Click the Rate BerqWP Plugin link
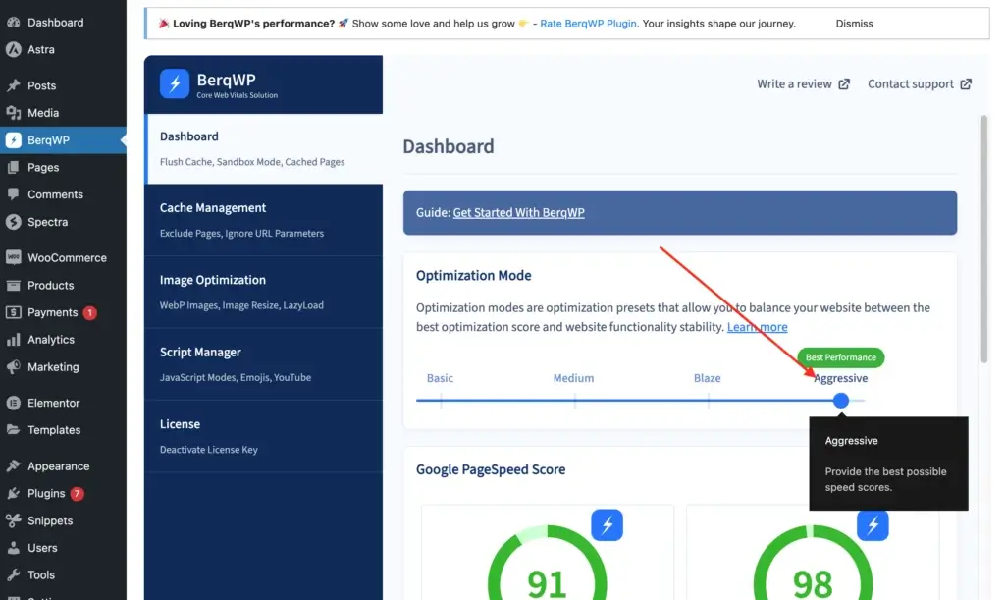This screenshot has height=600, width=1005. (586, 24)
